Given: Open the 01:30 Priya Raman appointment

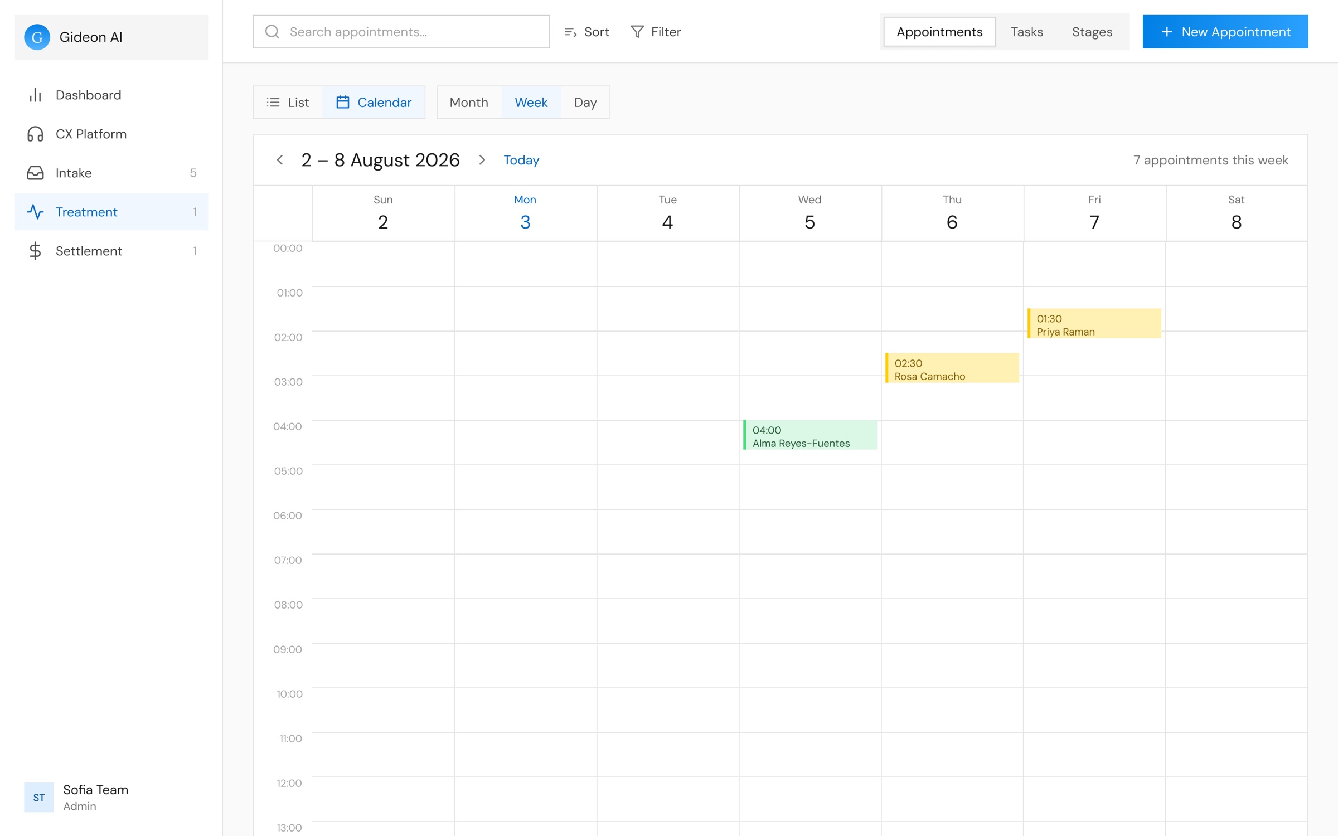Looking at the screenshot, I should tap(1094, 323).
